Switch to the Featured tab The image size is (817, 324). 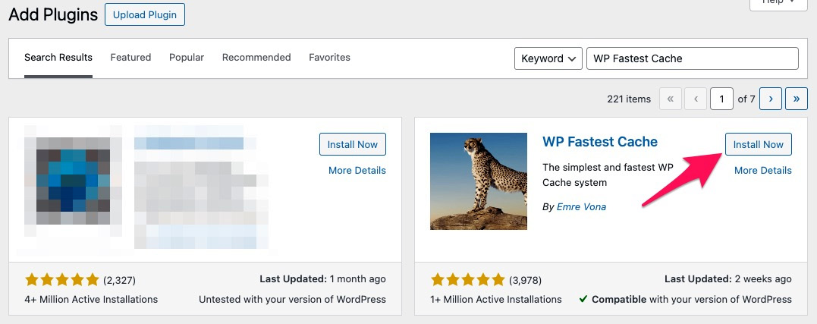130,58
